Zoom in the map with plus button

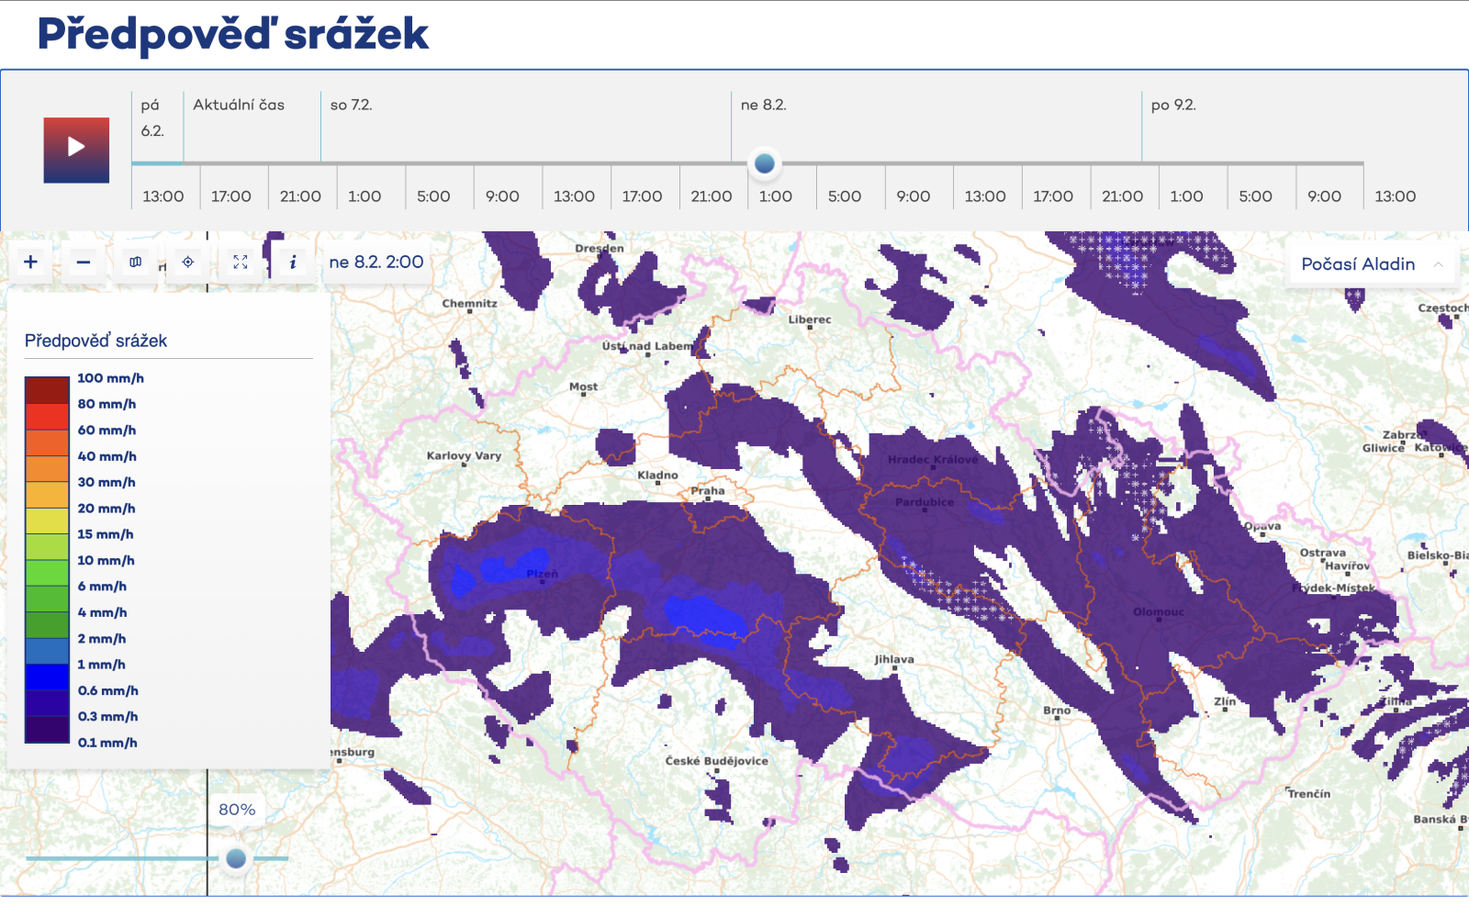30,263
